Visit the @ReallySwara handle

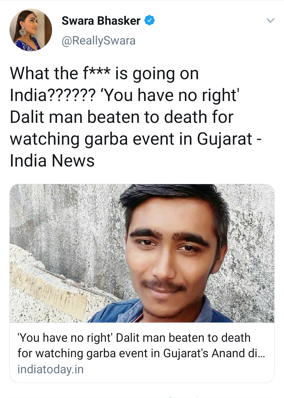[99, 41]
